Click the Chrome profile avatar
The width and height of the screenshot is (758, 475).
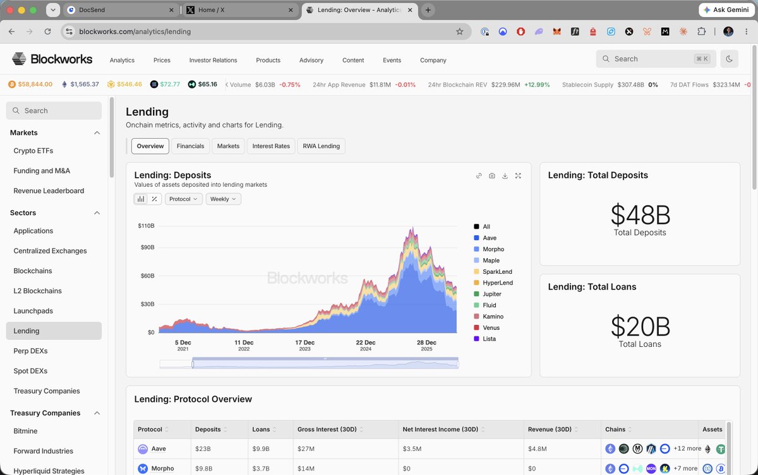point(728,32)
